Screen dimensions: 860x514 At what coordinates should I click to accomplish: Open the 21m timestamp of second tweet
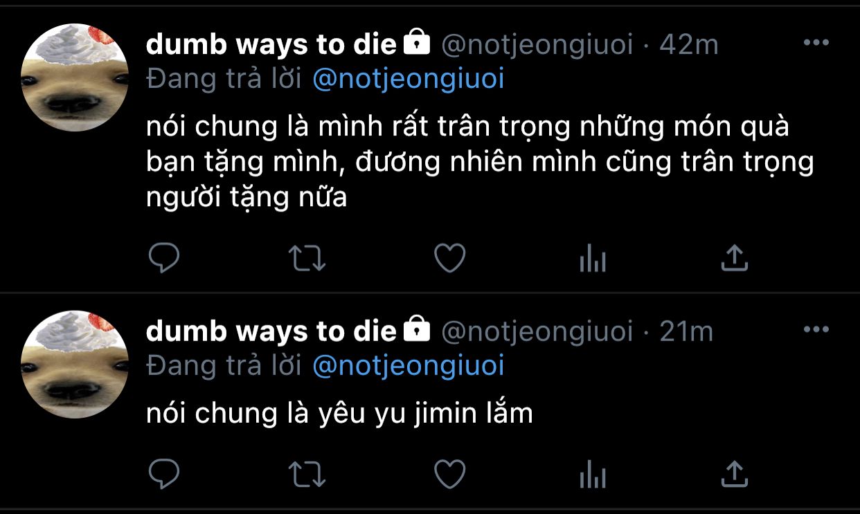click(686, 331)
